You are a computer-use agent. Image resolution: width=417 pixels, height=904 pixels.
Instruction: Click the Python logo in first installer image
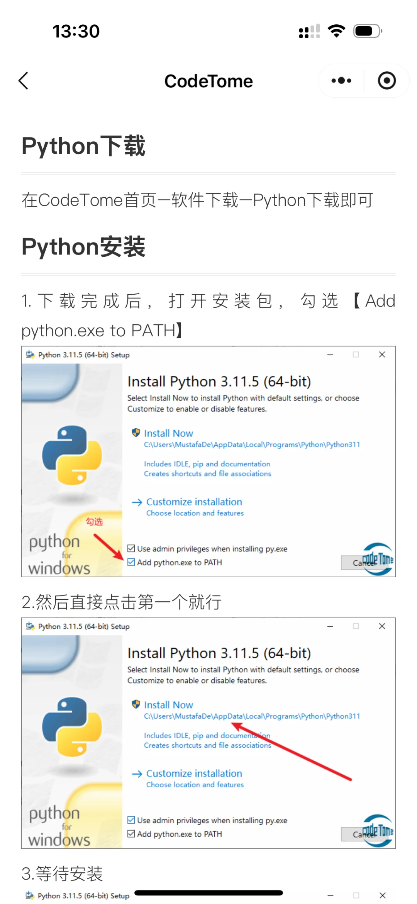(x=72, y=455)
